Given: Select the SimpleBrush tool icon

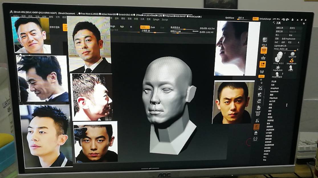Looking at the screenshot, I should pyautogui.click(x=291, y=61).
